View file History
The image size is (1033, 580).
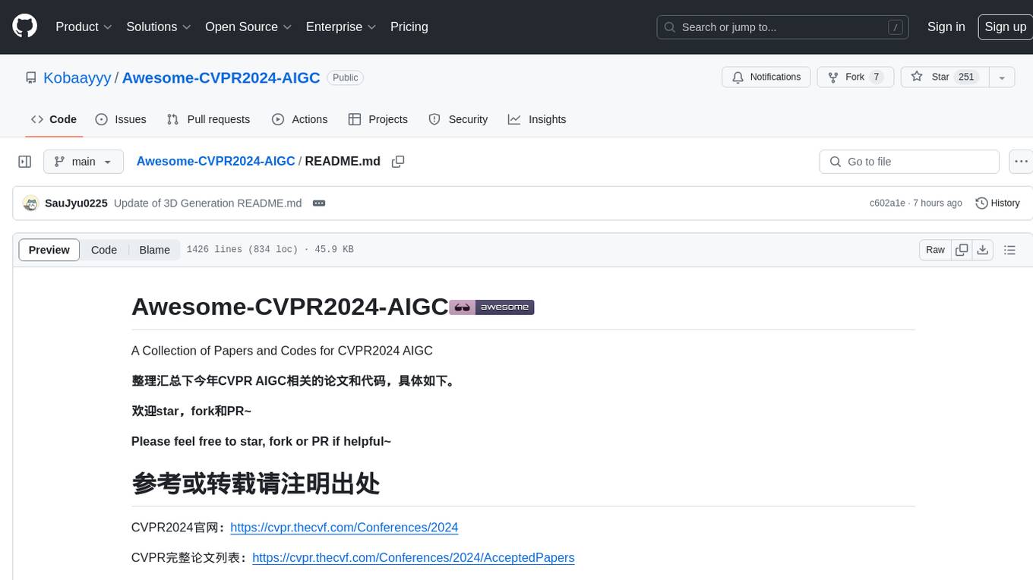click(x=997, y=203)
